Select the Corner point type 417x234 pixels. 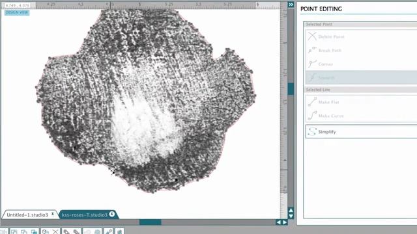[x=361, y=64]
